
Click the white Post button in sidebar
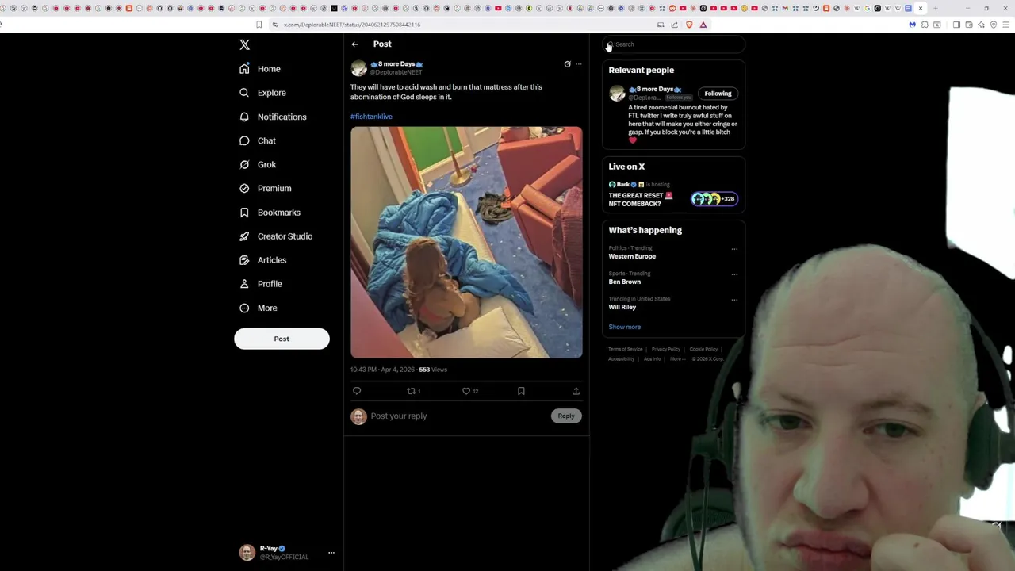tap(282, 339)
